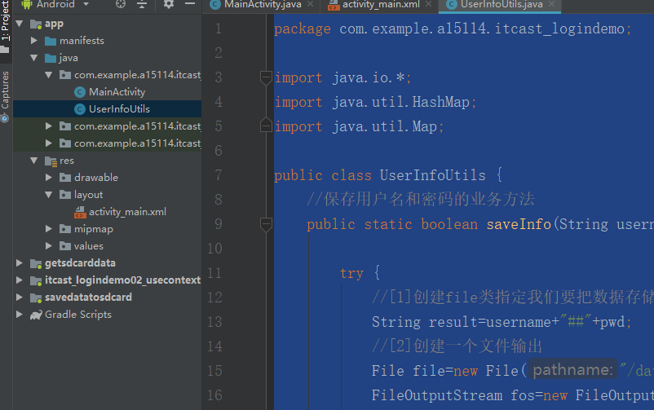This screenshot has height=410, width=654.
Task: Expand the itcast_logindemo02_usecontext module
Action: point(20,280)
